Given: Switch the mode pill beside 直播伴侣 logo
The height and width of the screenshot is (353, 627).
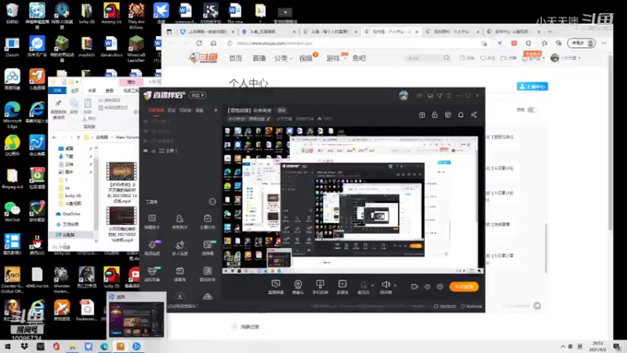Looking at the screenshot, I should point(198,95).
